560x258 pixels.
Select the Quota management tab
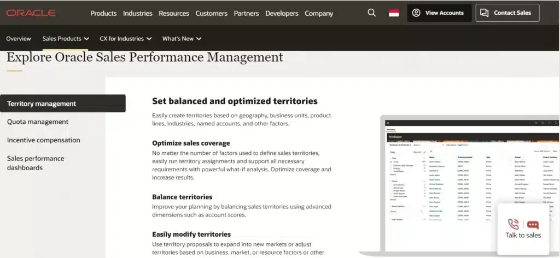pyautogui.click(x=38, y=122)
